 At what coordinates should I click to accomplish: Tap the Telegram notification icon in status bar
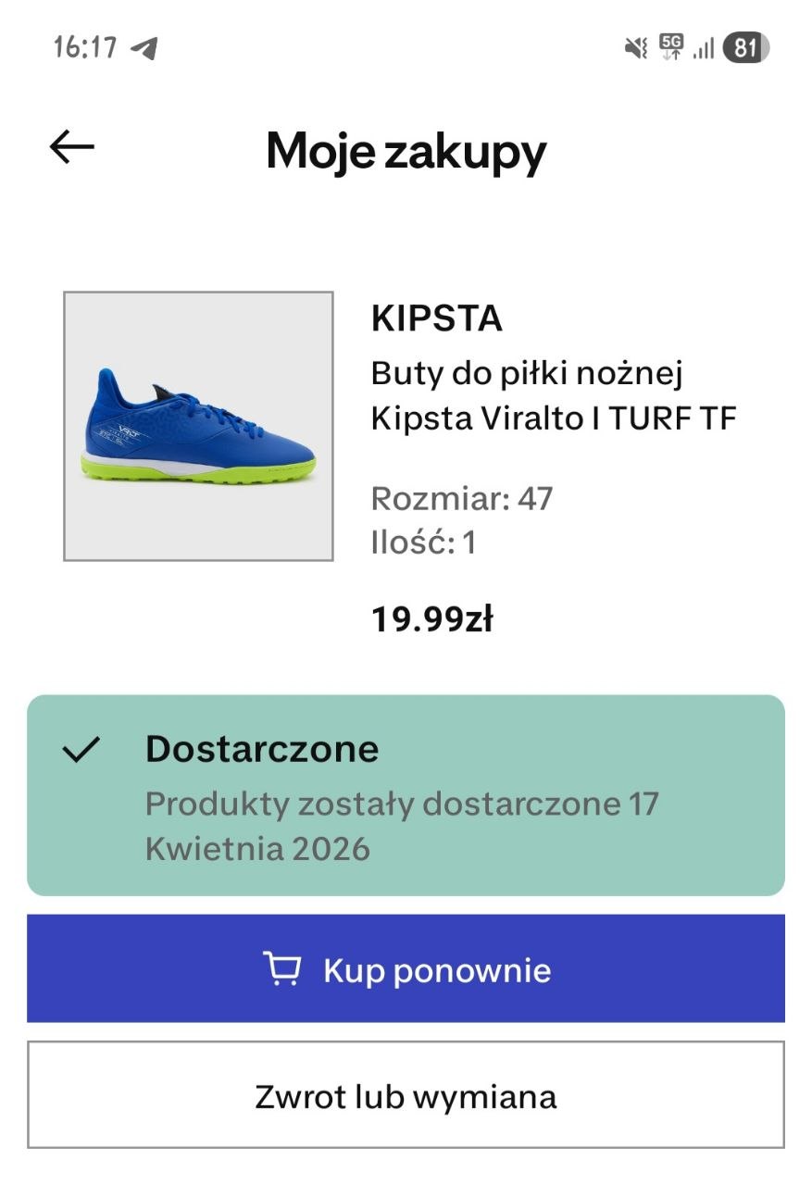click(144, 47)
